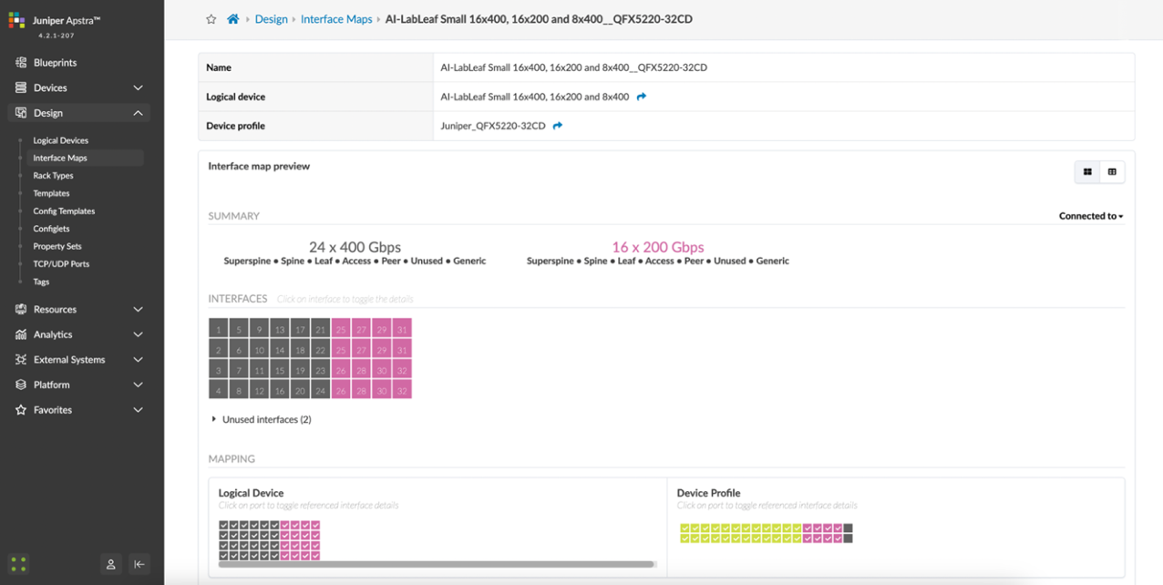This screenshot has height=585, width=1163.
Task: Click the Juniper Apstra logo
Action: [x=16, y=22]
